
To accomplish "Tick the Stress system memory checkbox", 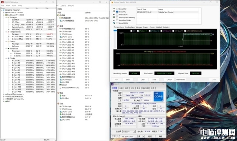I will [x=117, y=17].
